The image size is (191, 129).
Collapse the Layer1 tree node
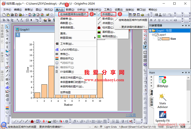pos(153,35)
